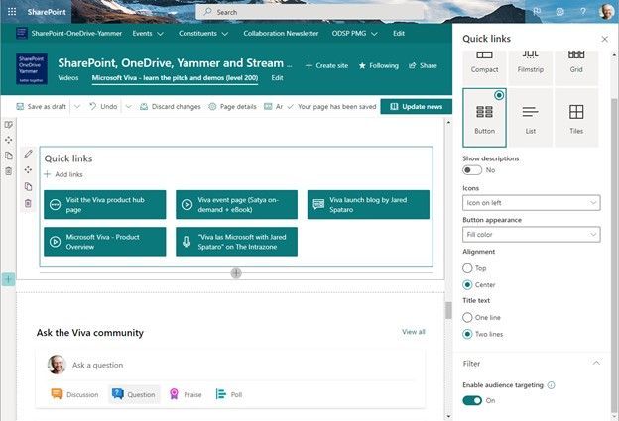
Task: Delete the Quick links web part with trash icon
Action: [x=28, y=203]
